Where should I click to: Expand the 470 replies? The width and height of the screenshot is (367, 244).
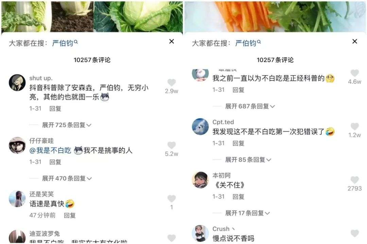coord(67,178)
